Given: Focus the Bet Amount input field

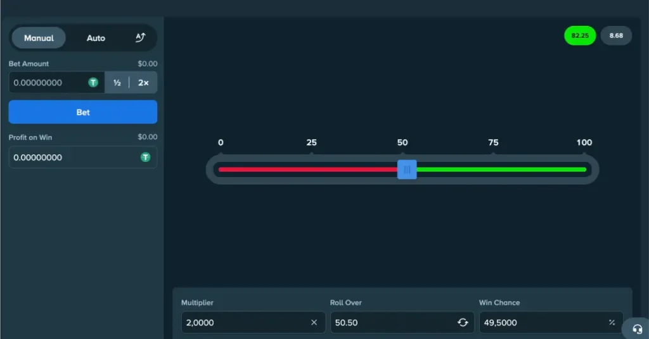Looking at the screenshot, I should click(x=48, y=82).
